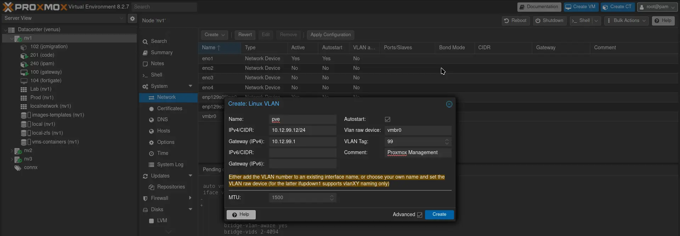Select the 102 (jcmigration) container icon
This screenshot has height=236, width=680.
pyautogui.click(x=24, y=47)
